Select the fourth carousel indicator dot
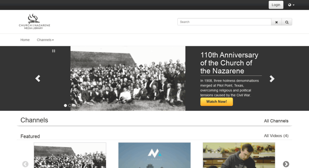 tap(78, 106)
